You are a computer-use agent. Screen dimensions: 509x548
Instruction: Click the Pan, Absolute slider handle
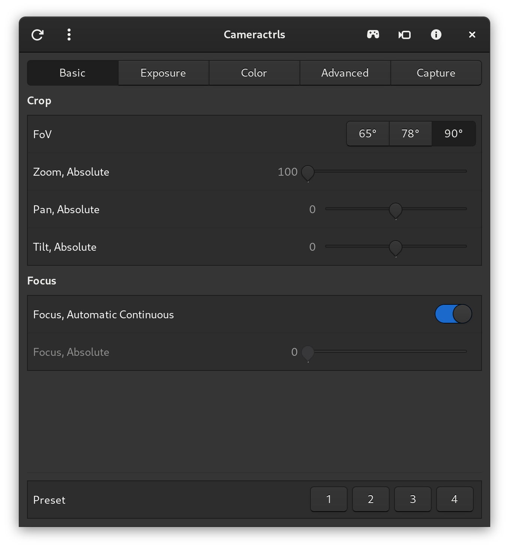click(x=396, y=210)
